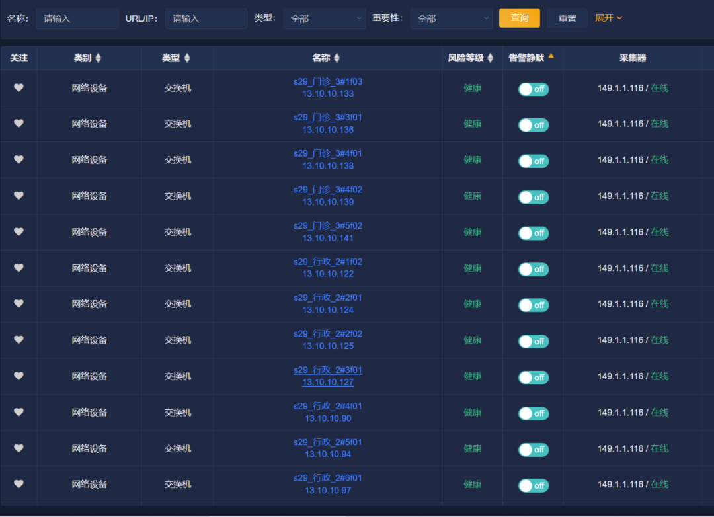Sort by 风险等级 sort arrows
This screenshot has height=517, width=714.
coord(491,58)
